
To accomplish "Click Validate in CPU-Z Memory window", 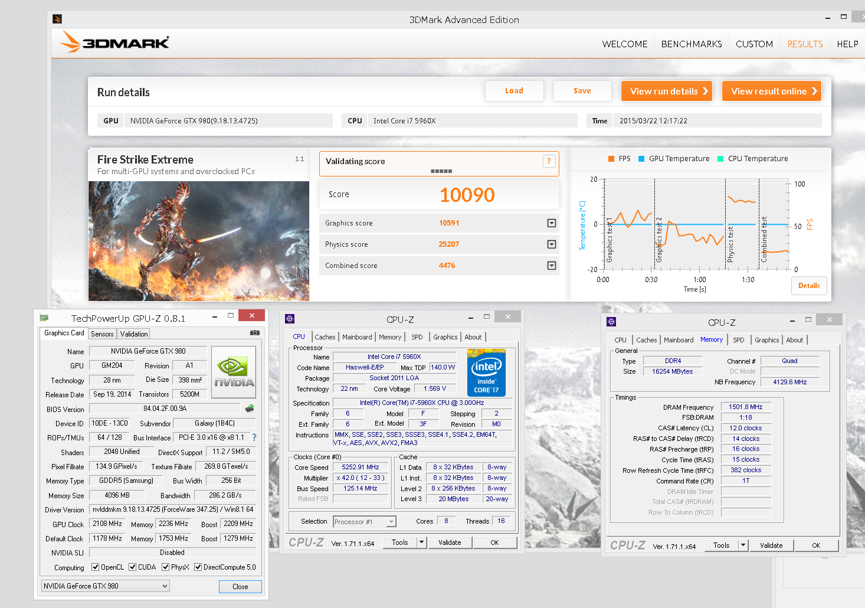I will click(x=771, y=545).
